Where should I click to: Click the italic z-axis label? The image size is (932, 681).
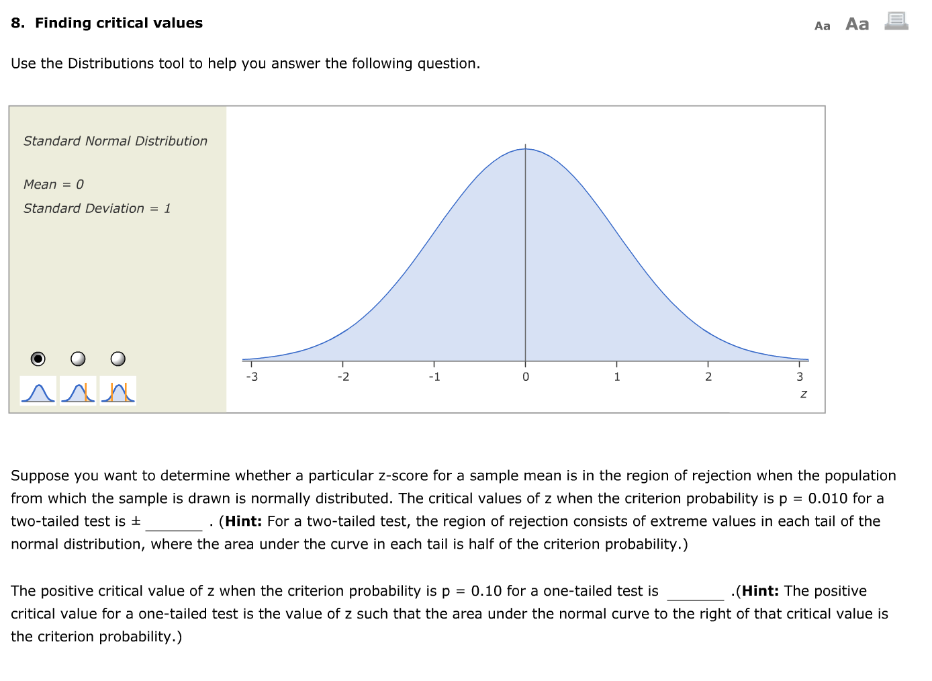point(803,395)
